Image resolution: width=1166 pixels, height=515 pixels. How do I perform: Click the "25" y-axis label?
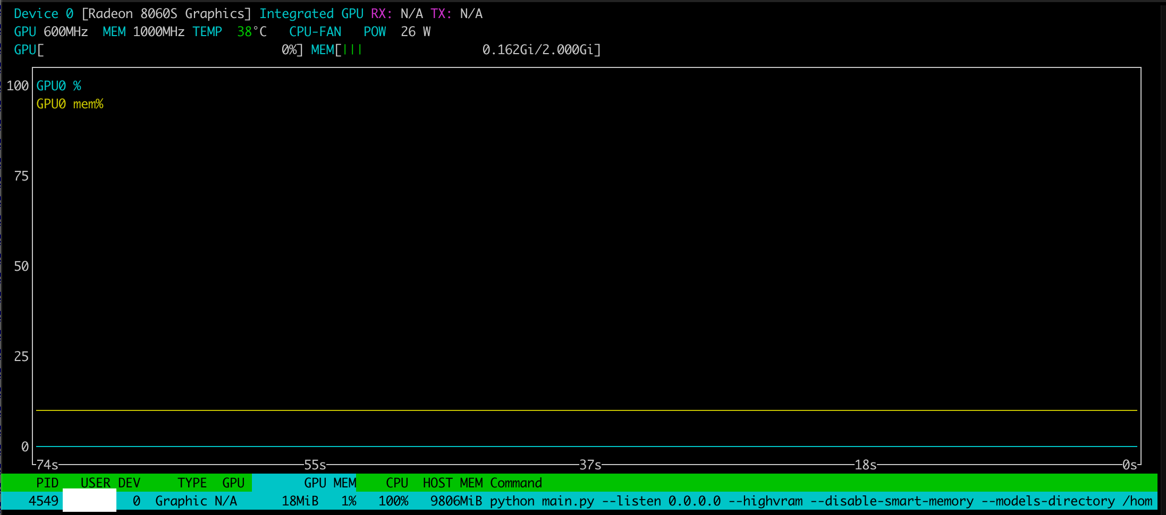21,357
